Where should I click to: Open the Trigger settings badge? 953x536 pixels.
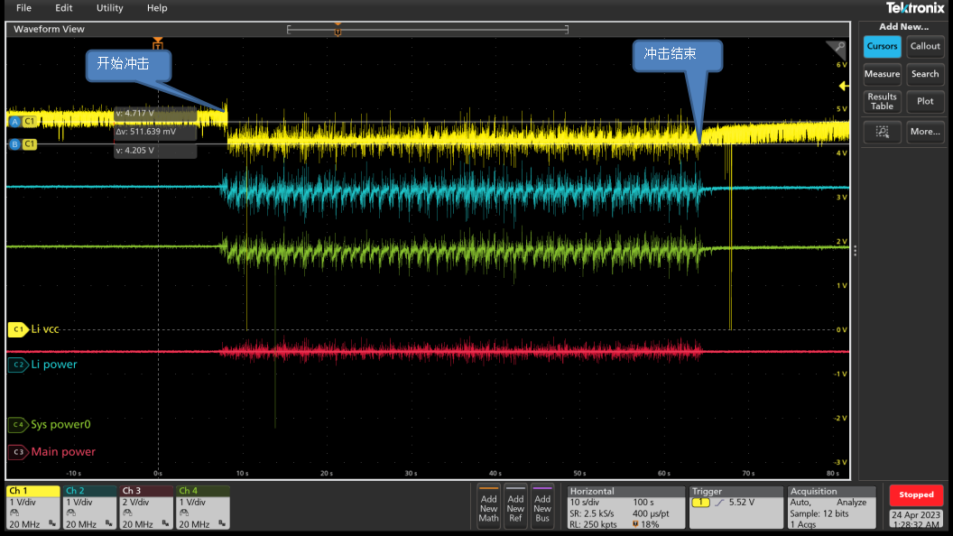(x=736, y=507)
